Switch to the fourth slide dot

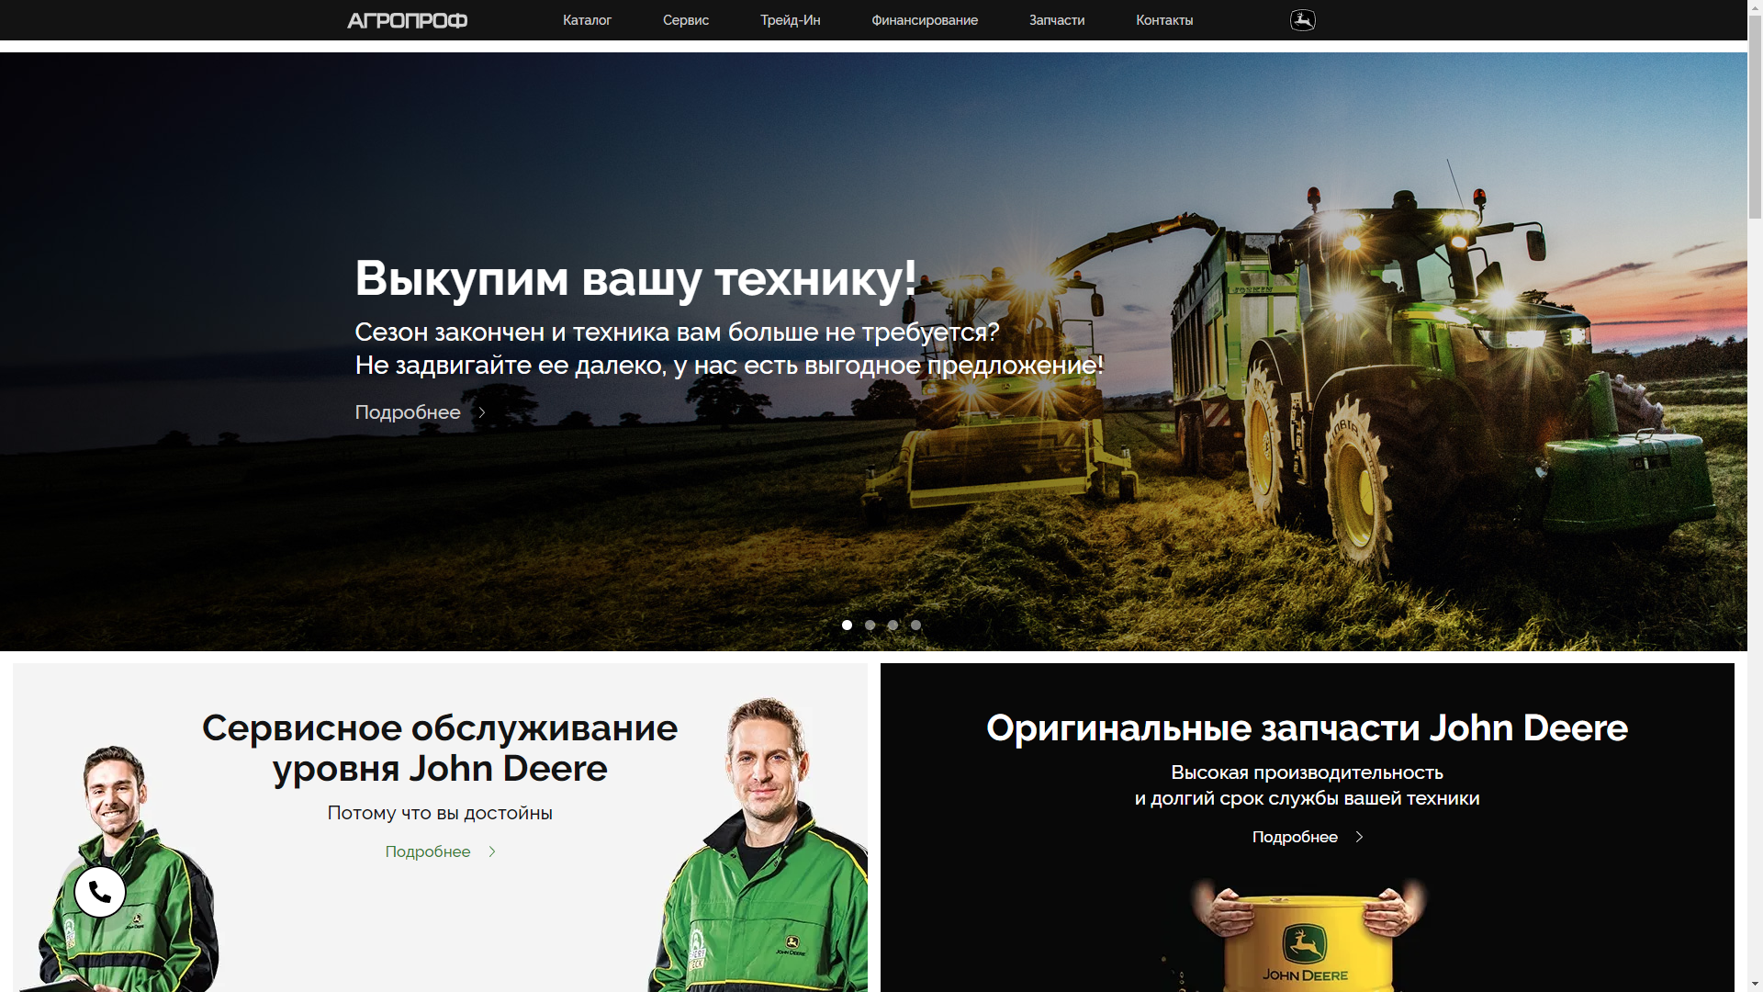click(915, 625)
